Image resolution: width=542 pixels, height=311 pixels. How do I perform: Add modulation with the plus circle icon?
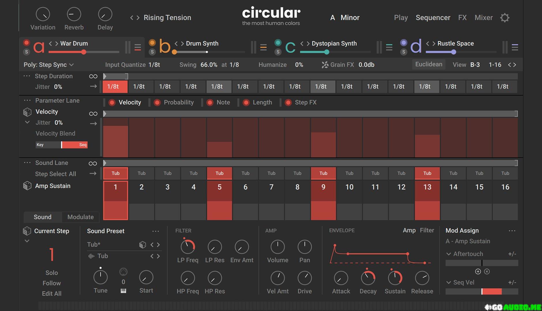coord(478,272)
